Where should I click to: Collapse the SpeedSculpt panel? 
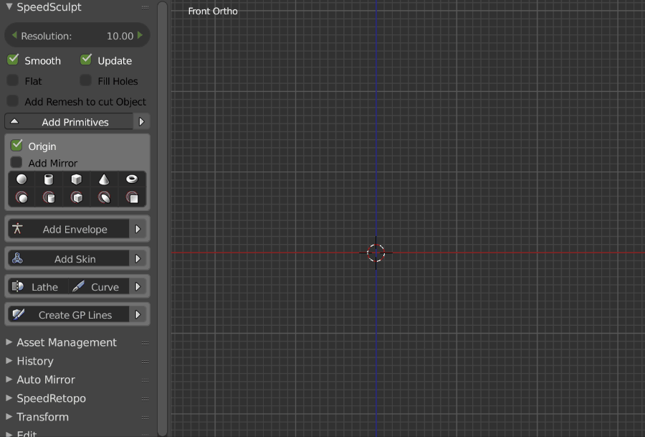(x=9, y=6)
